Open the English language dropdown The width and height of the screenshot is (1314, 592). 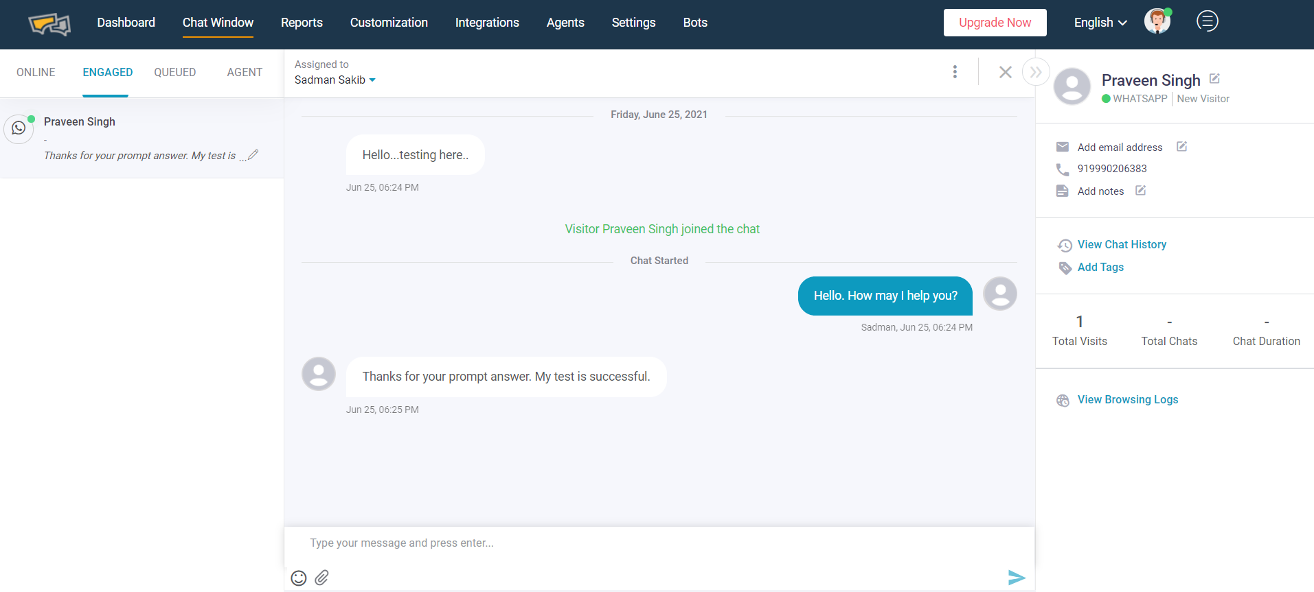(x=1100, y=23)
